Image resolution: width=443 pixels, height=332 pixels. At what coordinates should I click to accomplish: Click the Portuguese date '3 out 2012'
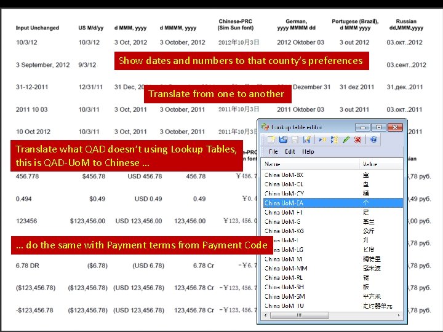click(354, 42)
